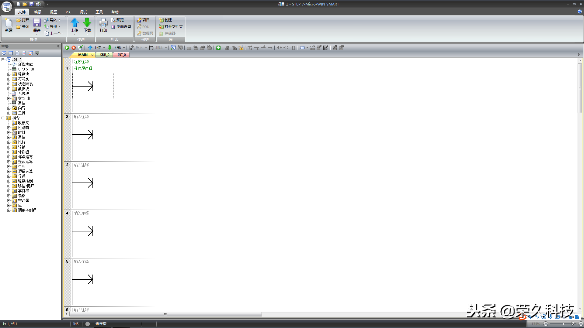
Task: Switch to the SBR_0 editor tab
Action: pyautogui.click(x=105, y=55)
